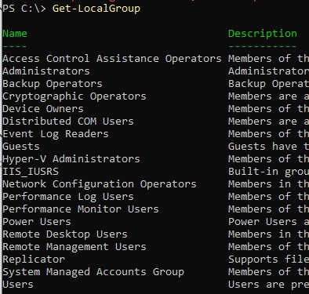Select Hyper-V Administrators entry

[x=71, y=159]
